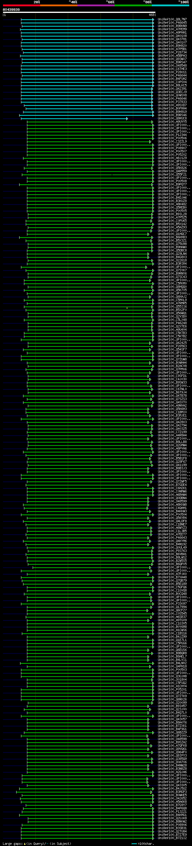The width and height of the screenshot is (192, 846).
Task: Click the UniRef100_B6KH83 label
Action: tap(172, 237)
